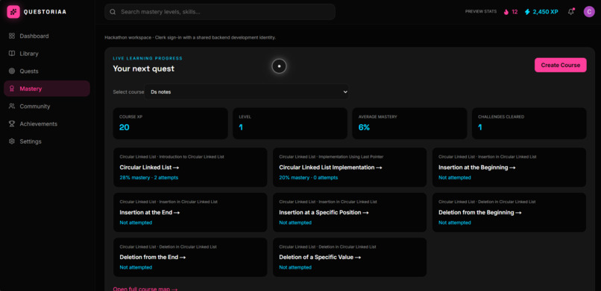
Task: Open Settings from sidebar
Action: click(47, 141)
